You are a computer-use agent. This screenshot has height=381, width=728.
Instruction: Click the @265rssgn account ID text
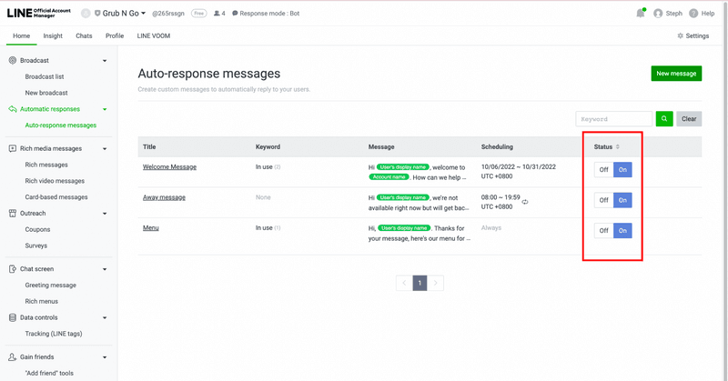tap(168, 14)
